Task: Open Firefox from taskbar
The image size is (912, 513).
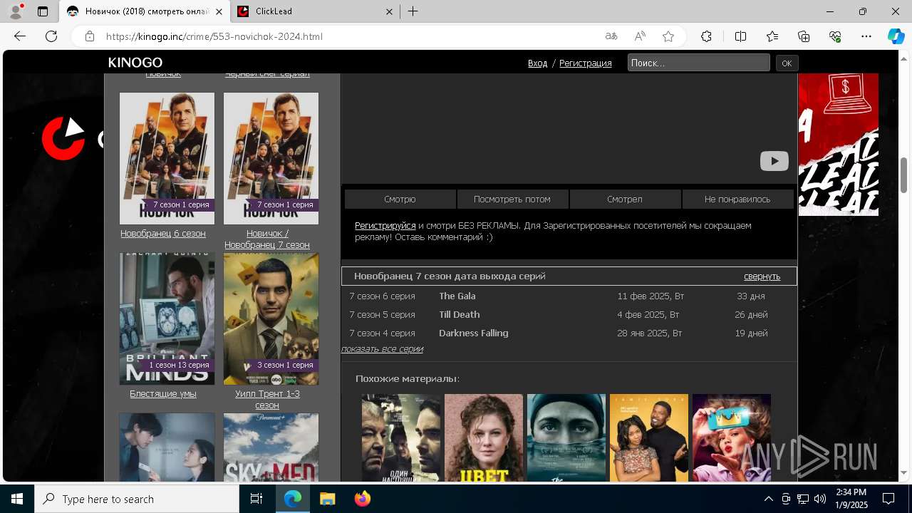Action: pyautogui.click(x=362, y=499)
